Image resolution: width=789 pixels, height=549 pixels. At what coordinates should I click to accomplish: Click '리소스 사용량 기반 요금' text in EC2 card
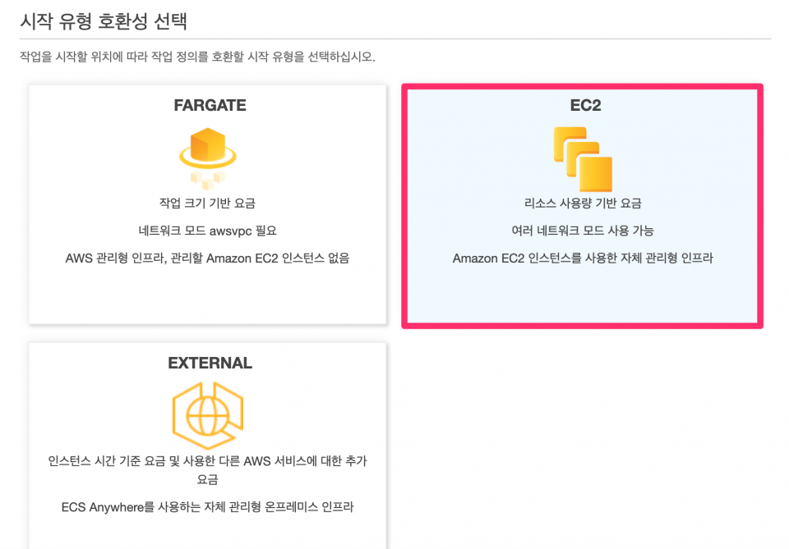pyautogui.click(x=583, y=203)
